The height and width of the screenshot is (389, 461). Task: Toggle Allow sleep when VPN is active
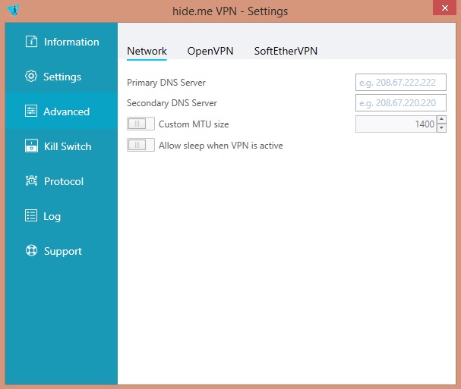coord(141,145)
